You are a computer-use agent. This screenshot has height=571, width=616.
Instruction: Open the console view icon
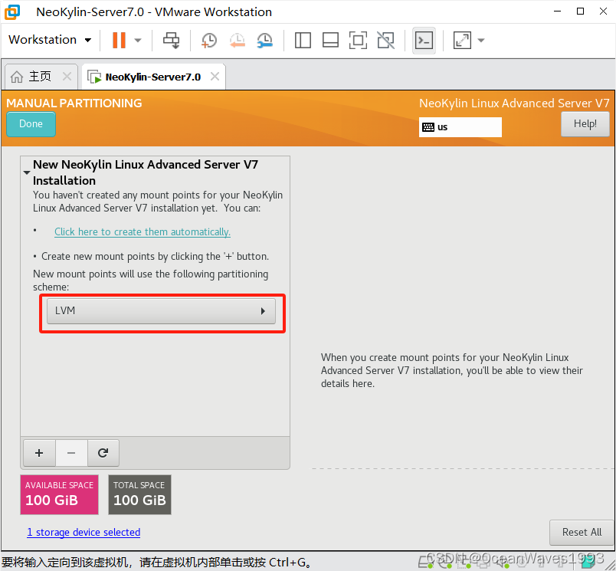(x=424, y=40)
